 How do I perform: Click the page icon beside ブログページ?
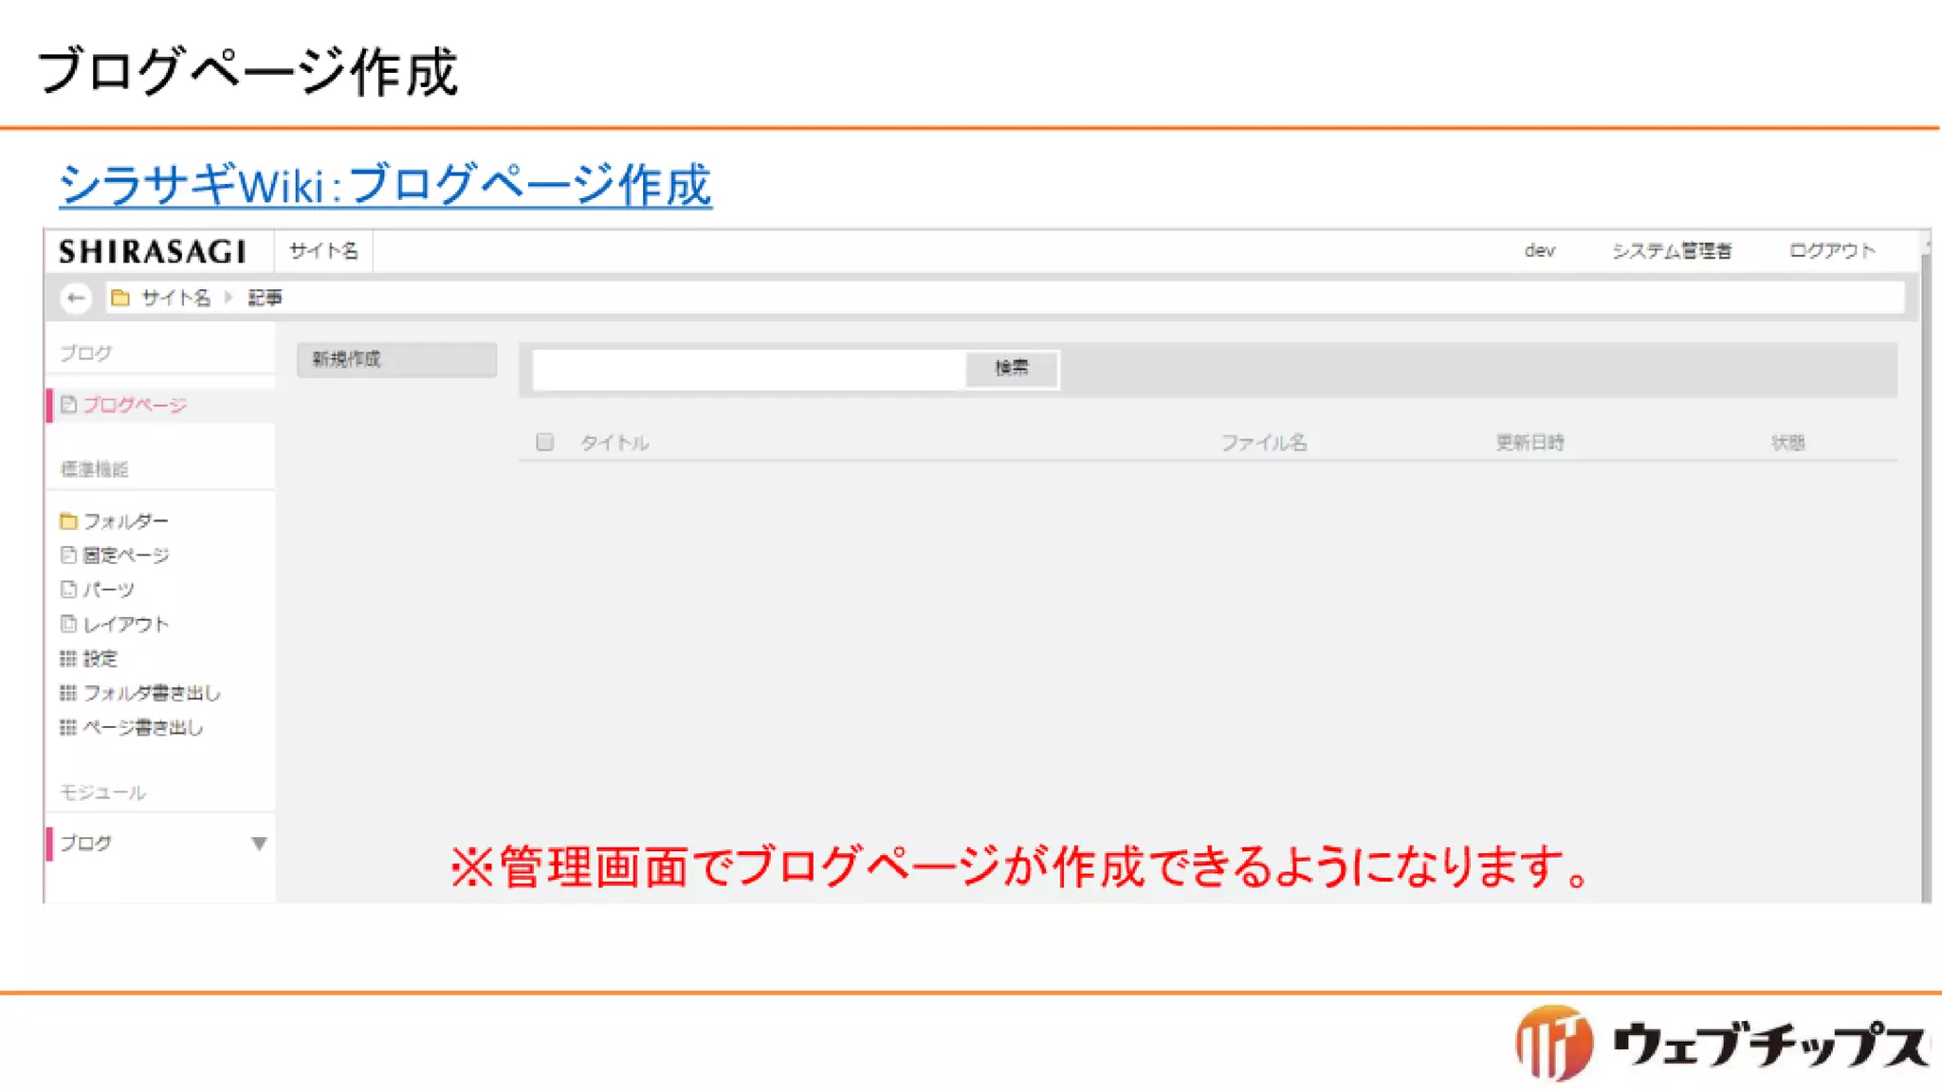(x=68, y=405)
